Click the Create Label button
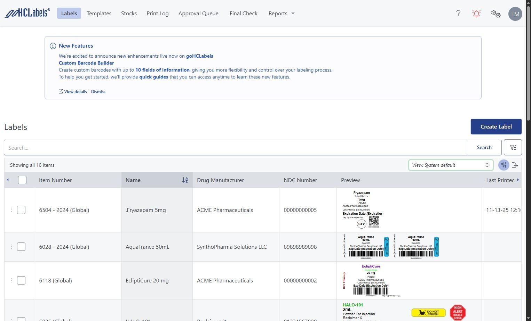 coord(496,126)
